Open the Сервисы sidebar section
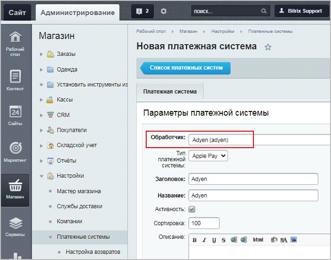This screenshot has width=331, height=260. click(15, 227)
